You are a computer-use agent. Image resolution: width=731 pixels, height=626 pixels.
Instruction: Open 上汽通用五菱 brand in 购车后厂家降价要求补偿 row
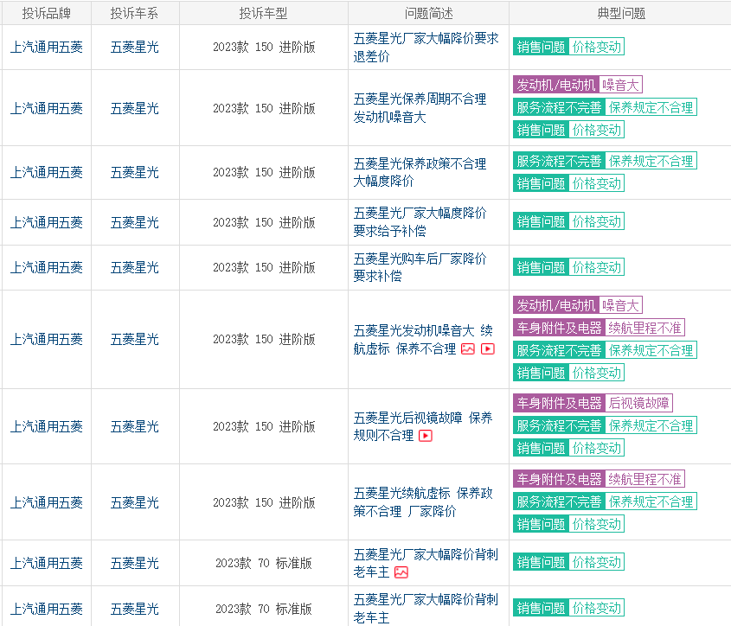coord(46,267)
